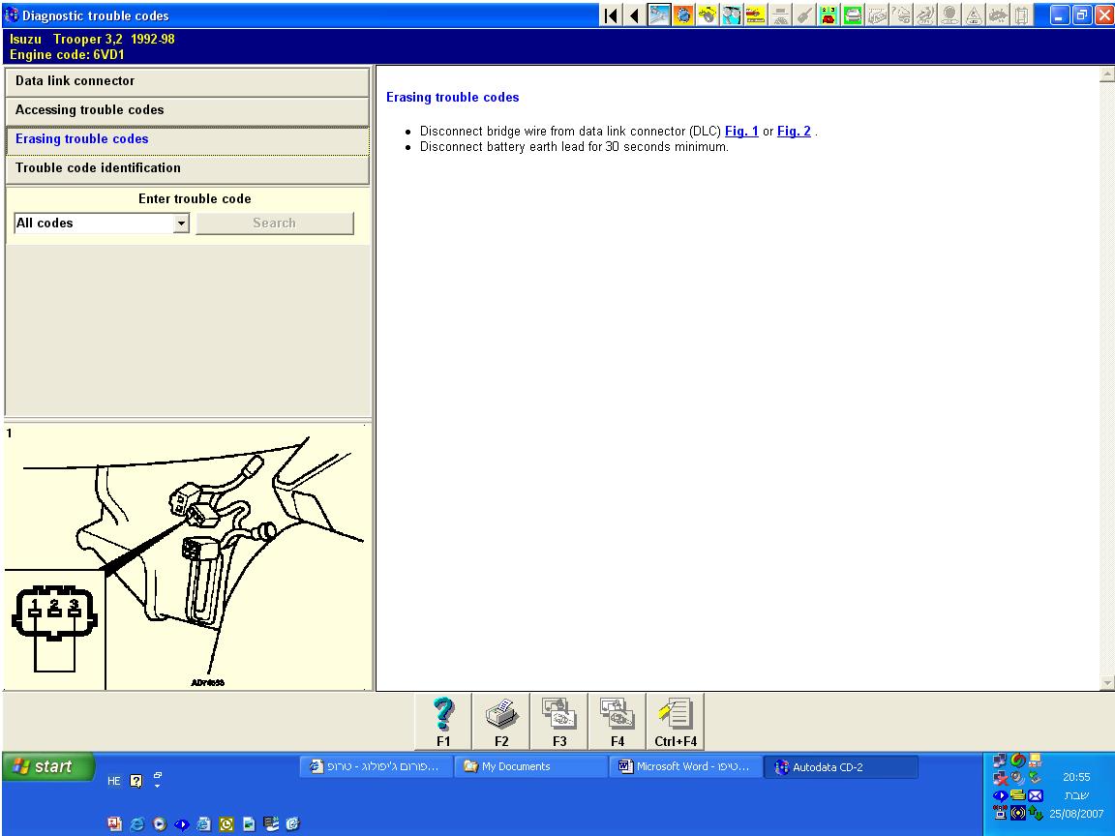The image size is (1115, 836).
Task: Open My Documents from the taskbar
Action: tap(530, 767)
